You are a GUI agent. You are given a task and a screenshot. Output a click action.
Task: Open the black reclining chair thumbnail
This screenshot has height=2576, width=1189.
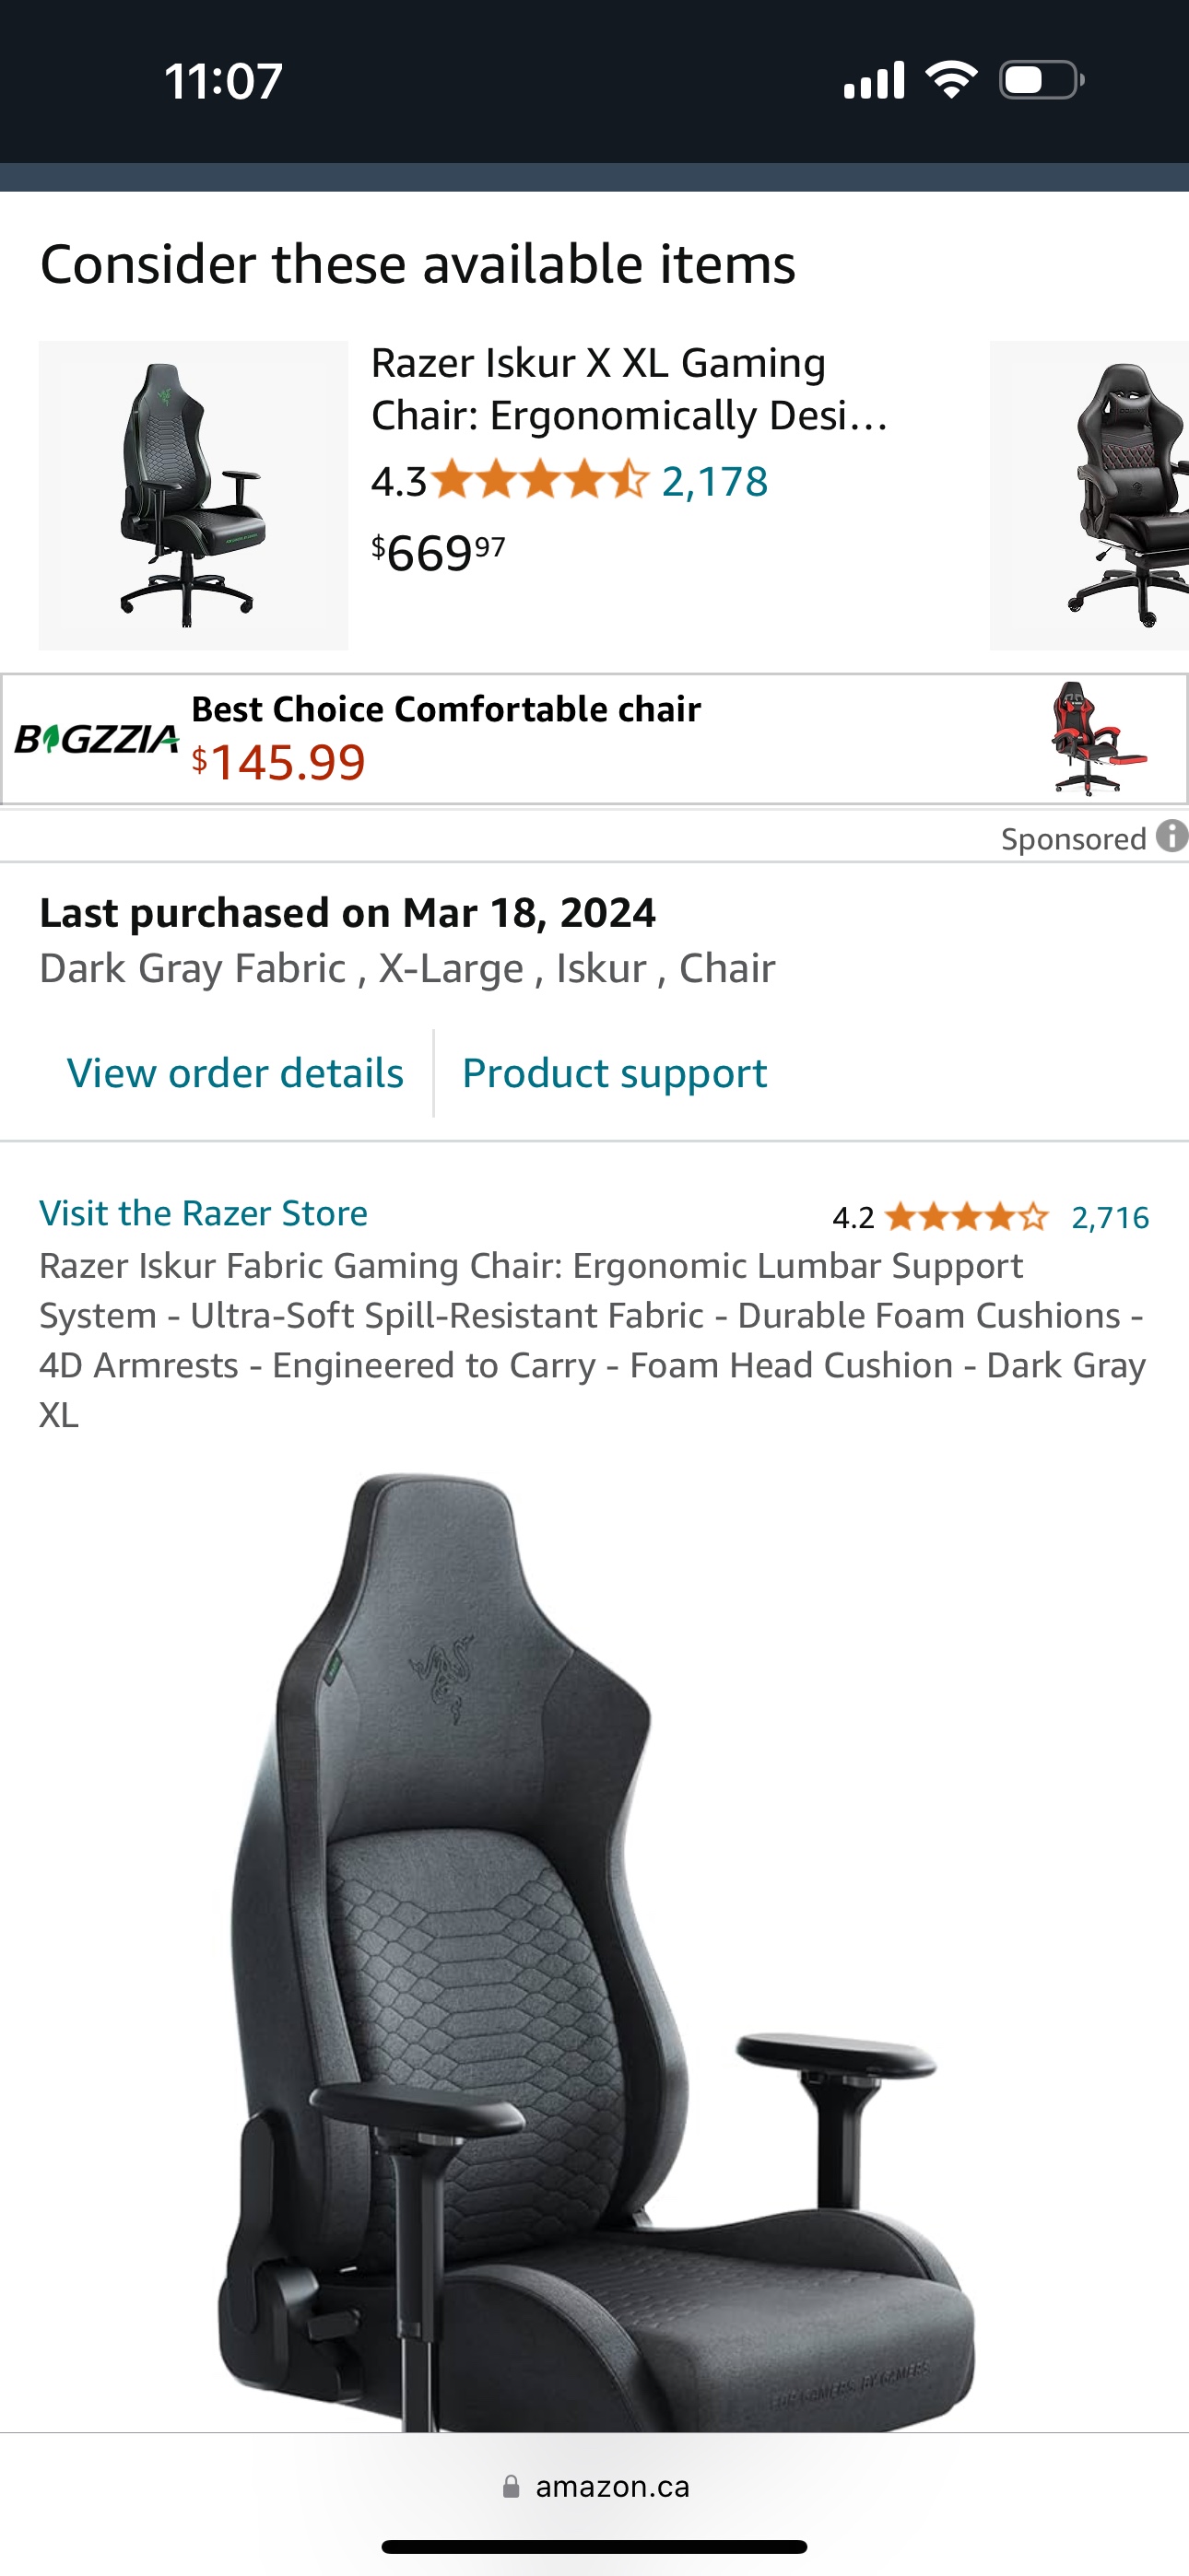tap(1089, 496)
